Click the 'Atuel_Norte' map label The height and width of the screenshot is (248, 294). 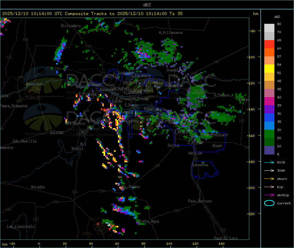pos(155,109)
